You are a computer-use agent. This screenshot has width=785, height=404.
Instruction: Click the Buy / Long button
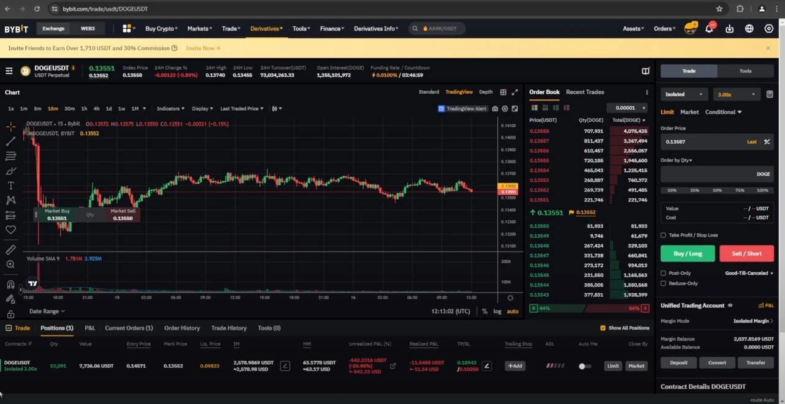pyautogui.click(x=687, y=253)
